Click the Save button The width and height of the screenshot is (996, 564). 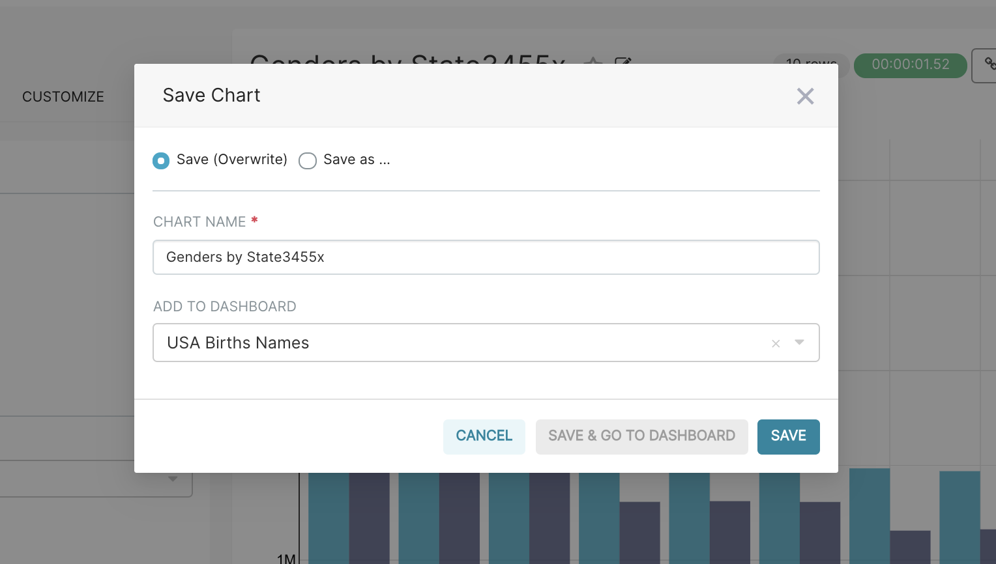[x=788, y=436]
